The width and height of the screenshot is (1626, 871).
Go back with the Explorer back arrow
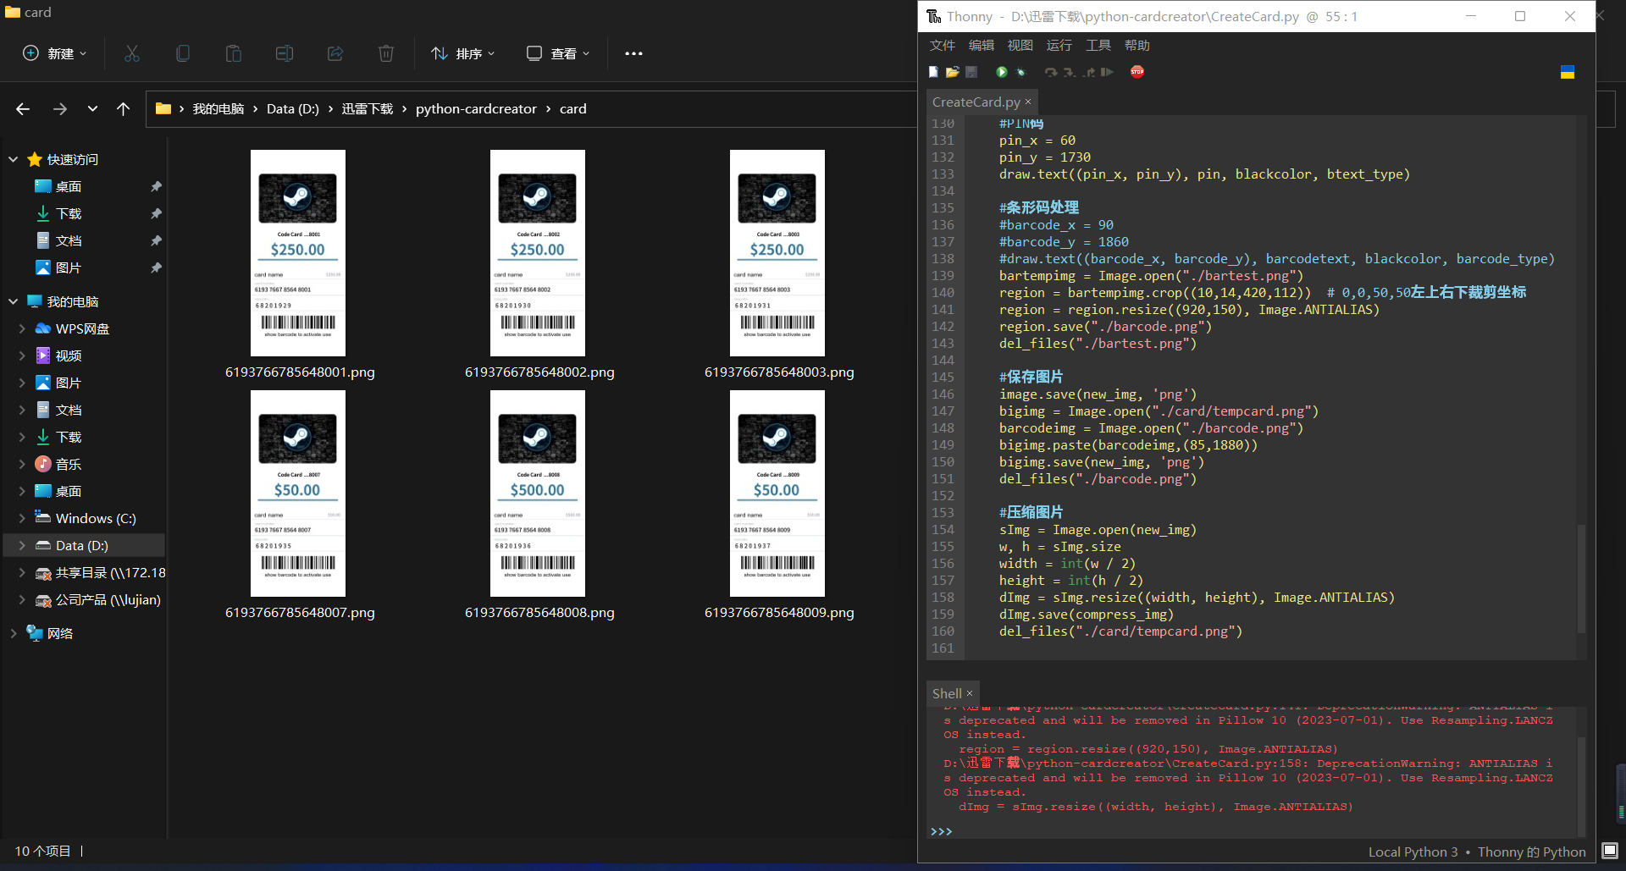click(x=23, y=108)
